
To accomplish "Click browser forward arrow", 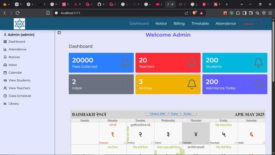I will (x=11, y=13).
